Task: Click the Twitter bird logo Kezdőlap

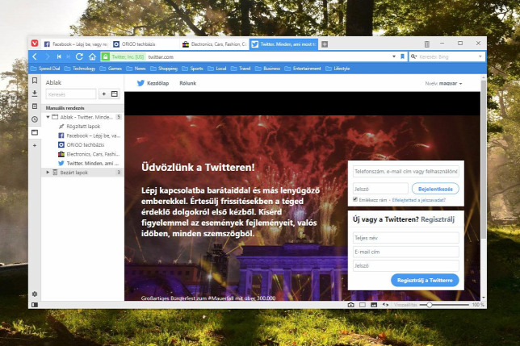Action: (x=153, y=83)
